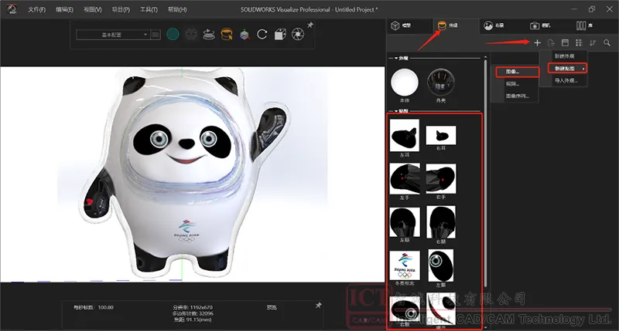The image size is (619, 331).
Task: Select the Beijing 2022 logo decal
Action: coord(405,265)
